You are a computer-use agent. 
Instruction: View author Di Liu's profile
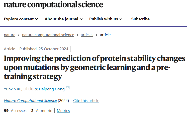coord(28,89)
